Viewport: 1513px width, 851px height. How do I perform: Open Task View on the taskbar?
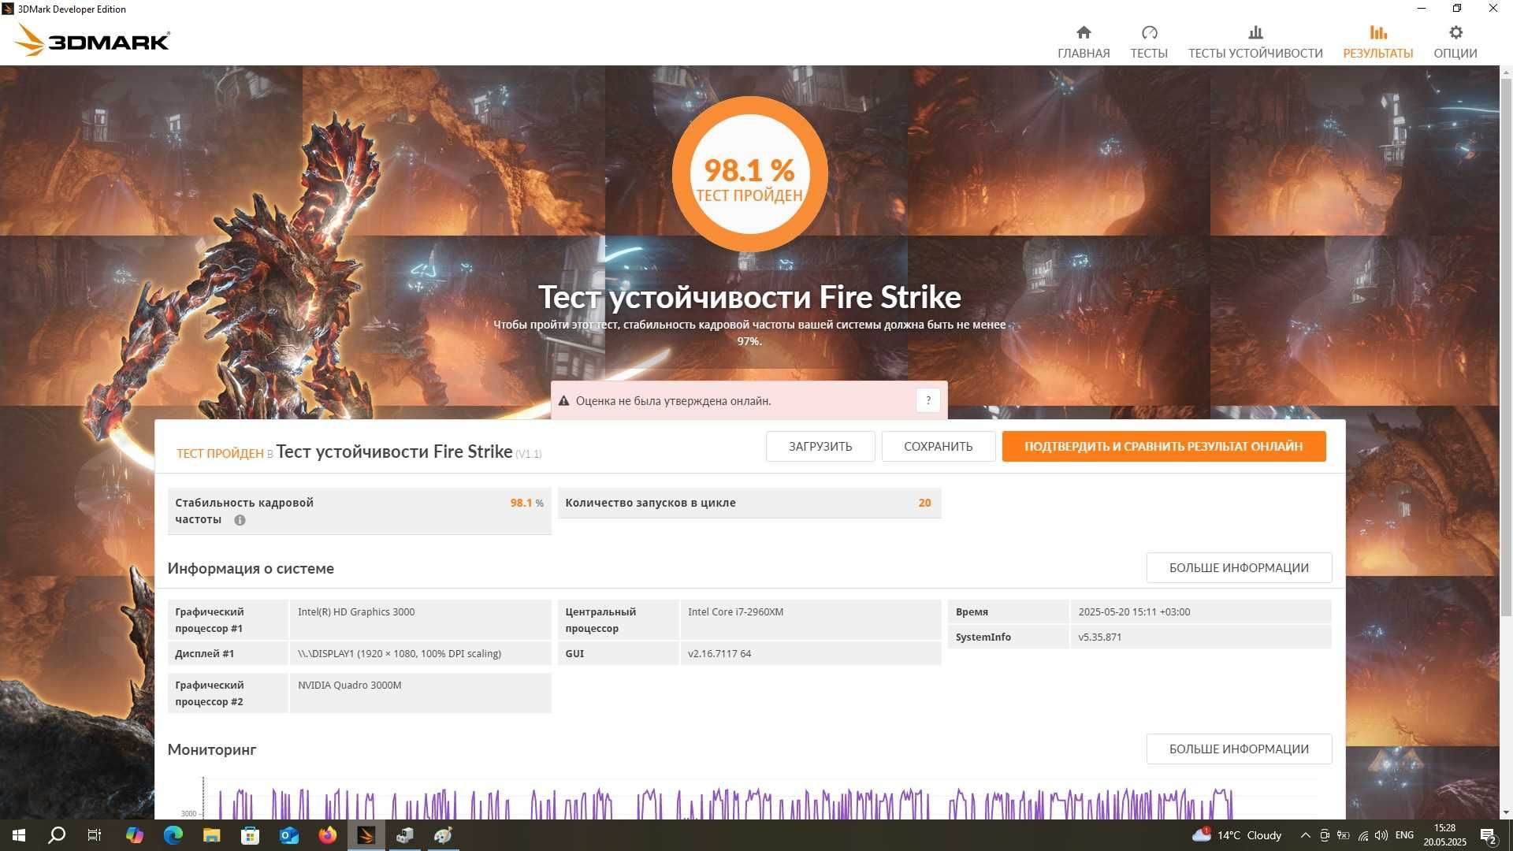click(95, 835)
